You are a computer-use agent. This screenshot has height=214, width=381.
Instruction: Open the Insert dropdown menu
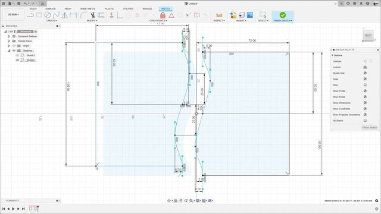click(x=241, y=21)
